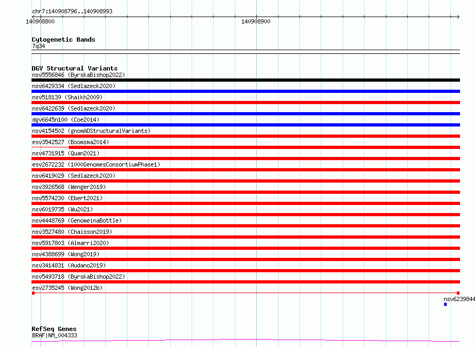Screen dimensions: 475x347
Task: Click left red end square of esv2735245
Action: (33, 293)
